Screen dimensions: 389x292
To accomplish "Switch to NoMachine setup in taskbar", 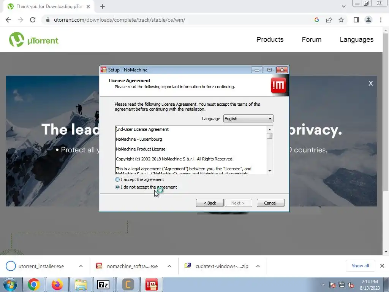I will 152,284.
